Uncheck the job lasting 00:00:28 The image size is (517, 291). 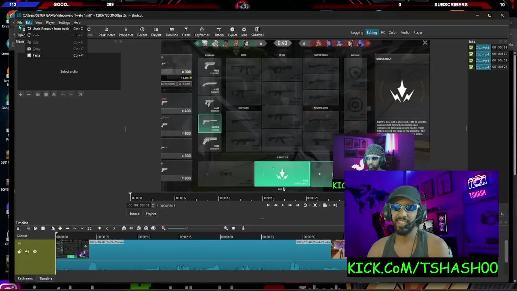coord(471,67)
